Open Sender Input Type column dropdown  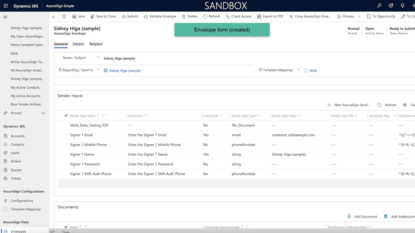[258, 116]
